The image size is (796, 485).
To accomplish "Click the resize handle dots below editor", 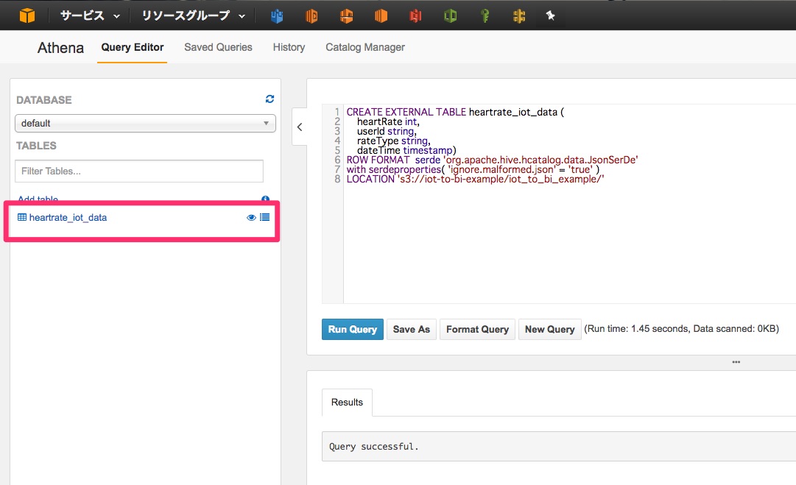I will click(736, 361).
